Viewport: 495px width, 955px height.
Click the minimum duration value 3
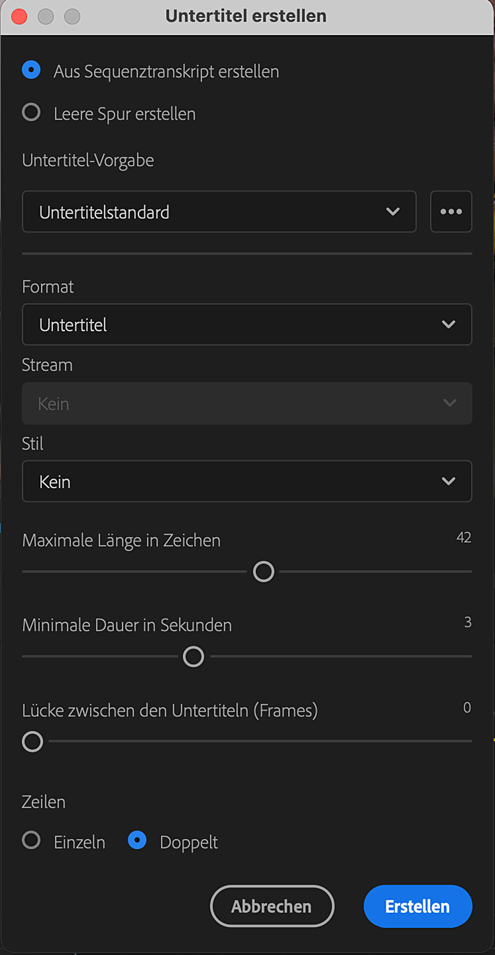click(x=468, y=622)
